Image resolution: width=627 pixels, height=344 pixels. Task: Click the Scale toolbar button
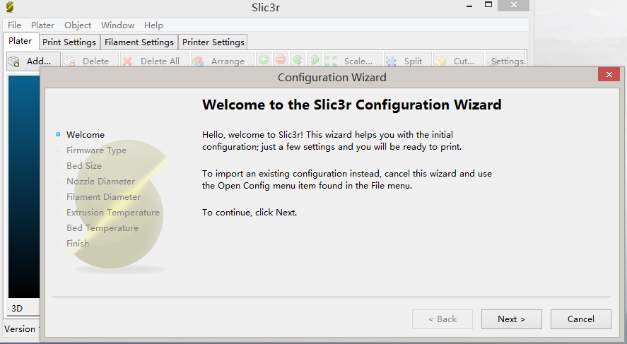[x=350, y=61]
